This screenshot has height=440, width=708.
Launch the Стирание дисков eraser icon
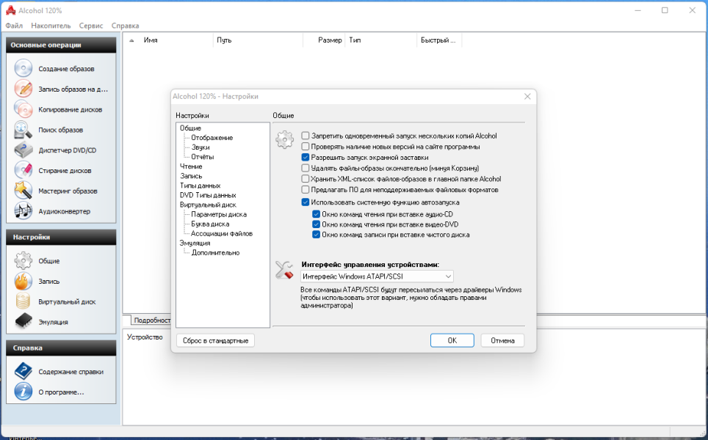click(x=23, y=170)
